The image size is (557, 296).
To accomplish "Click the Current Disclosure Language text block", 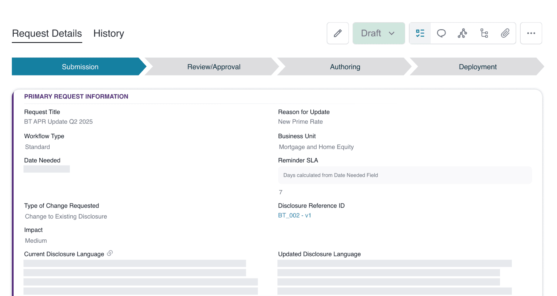I will 140,277.
